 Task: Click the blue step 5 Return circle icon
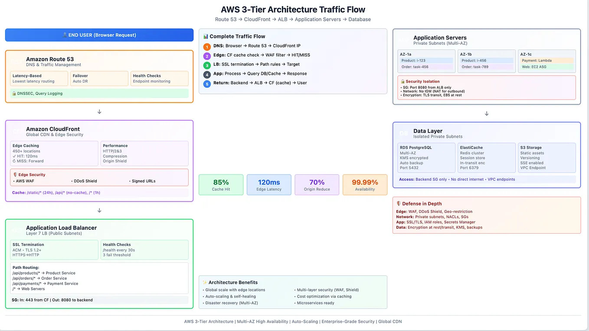coord(207,83)
